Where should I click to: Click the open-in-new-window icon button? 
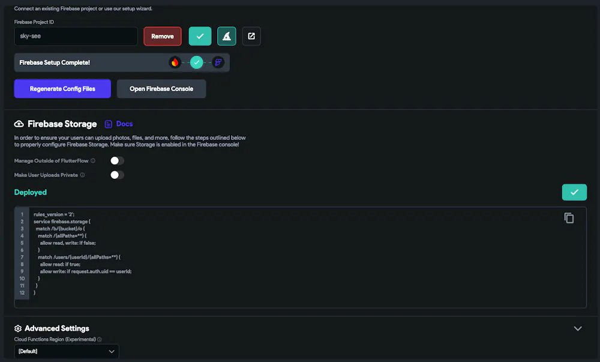(251, 37)
